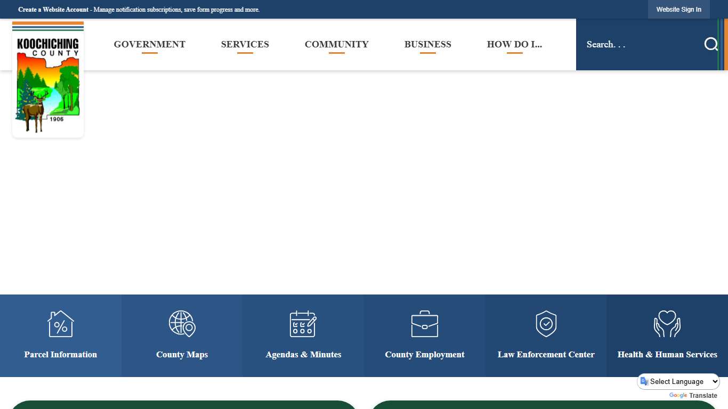Image resolution: width=728 pixels, height=409 pixels.
Task: Open the Select Language dropdown
Action: point(678,381)
